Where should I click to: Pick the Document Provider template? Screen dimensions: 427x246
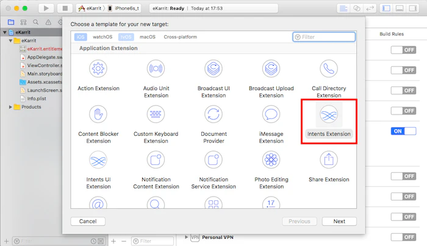(x=213, y=114)
